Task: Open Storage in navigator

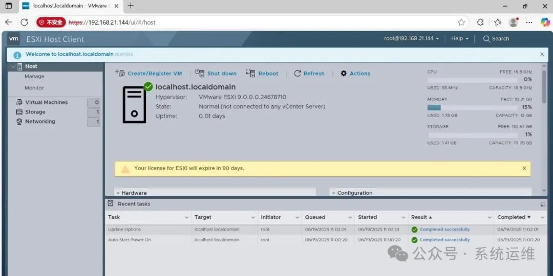Action: [x=35, y=112]
